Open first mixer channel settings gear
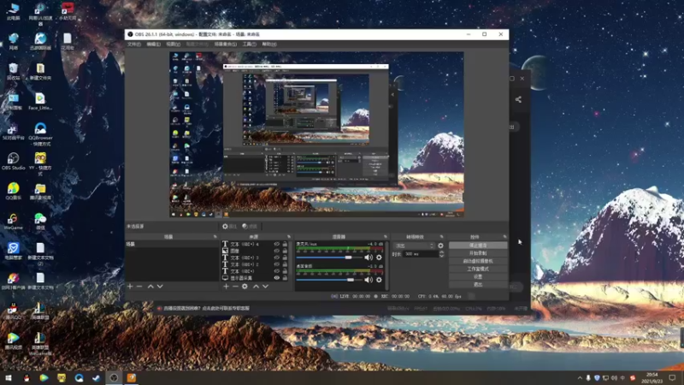The height and width of the screenshot is (385, 684). (x=379, y=258)
